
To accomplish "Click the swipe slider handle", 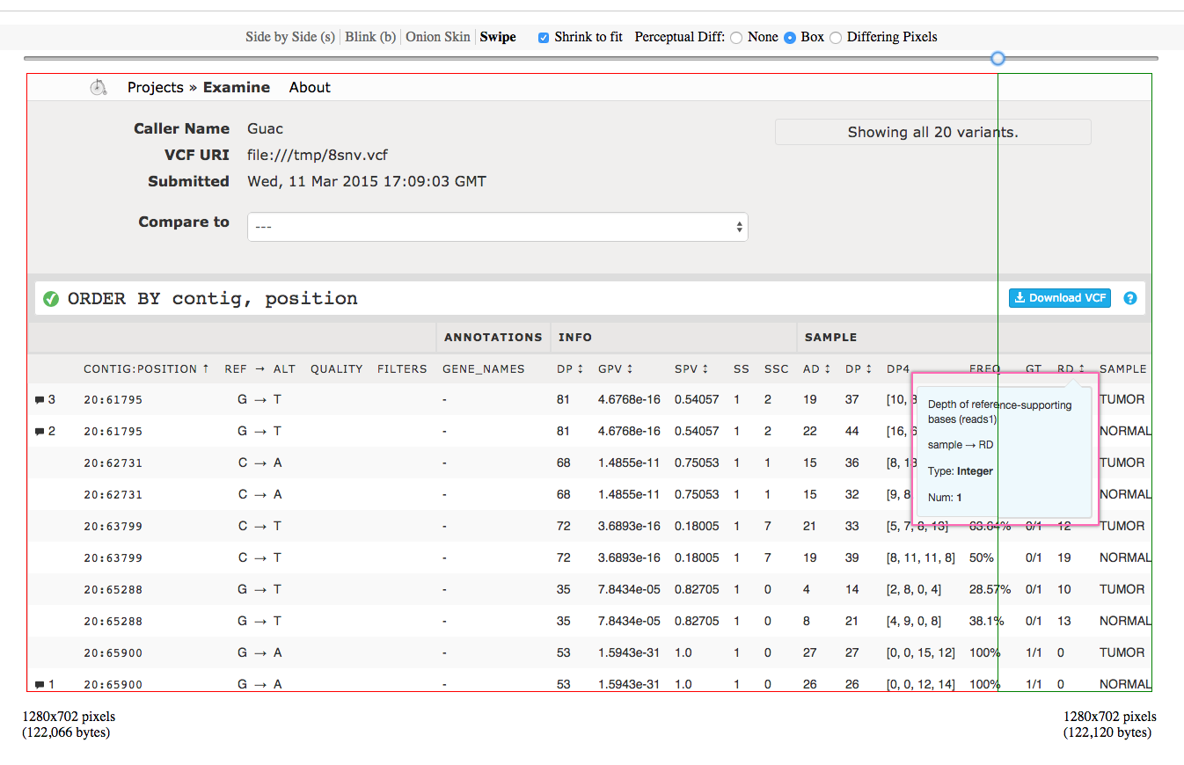I will 998,58.
